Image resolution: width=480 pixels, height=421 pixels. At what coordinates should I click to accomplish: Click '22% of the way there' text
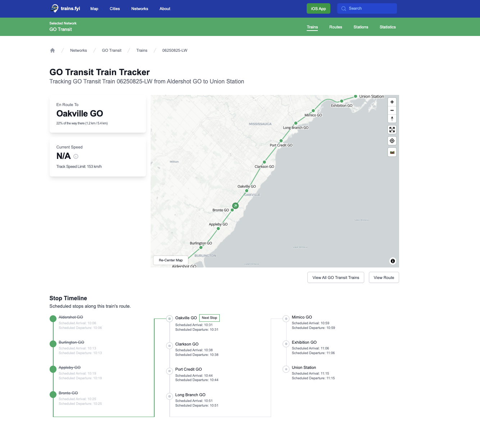pyautogui.click(x=82, y=123)
